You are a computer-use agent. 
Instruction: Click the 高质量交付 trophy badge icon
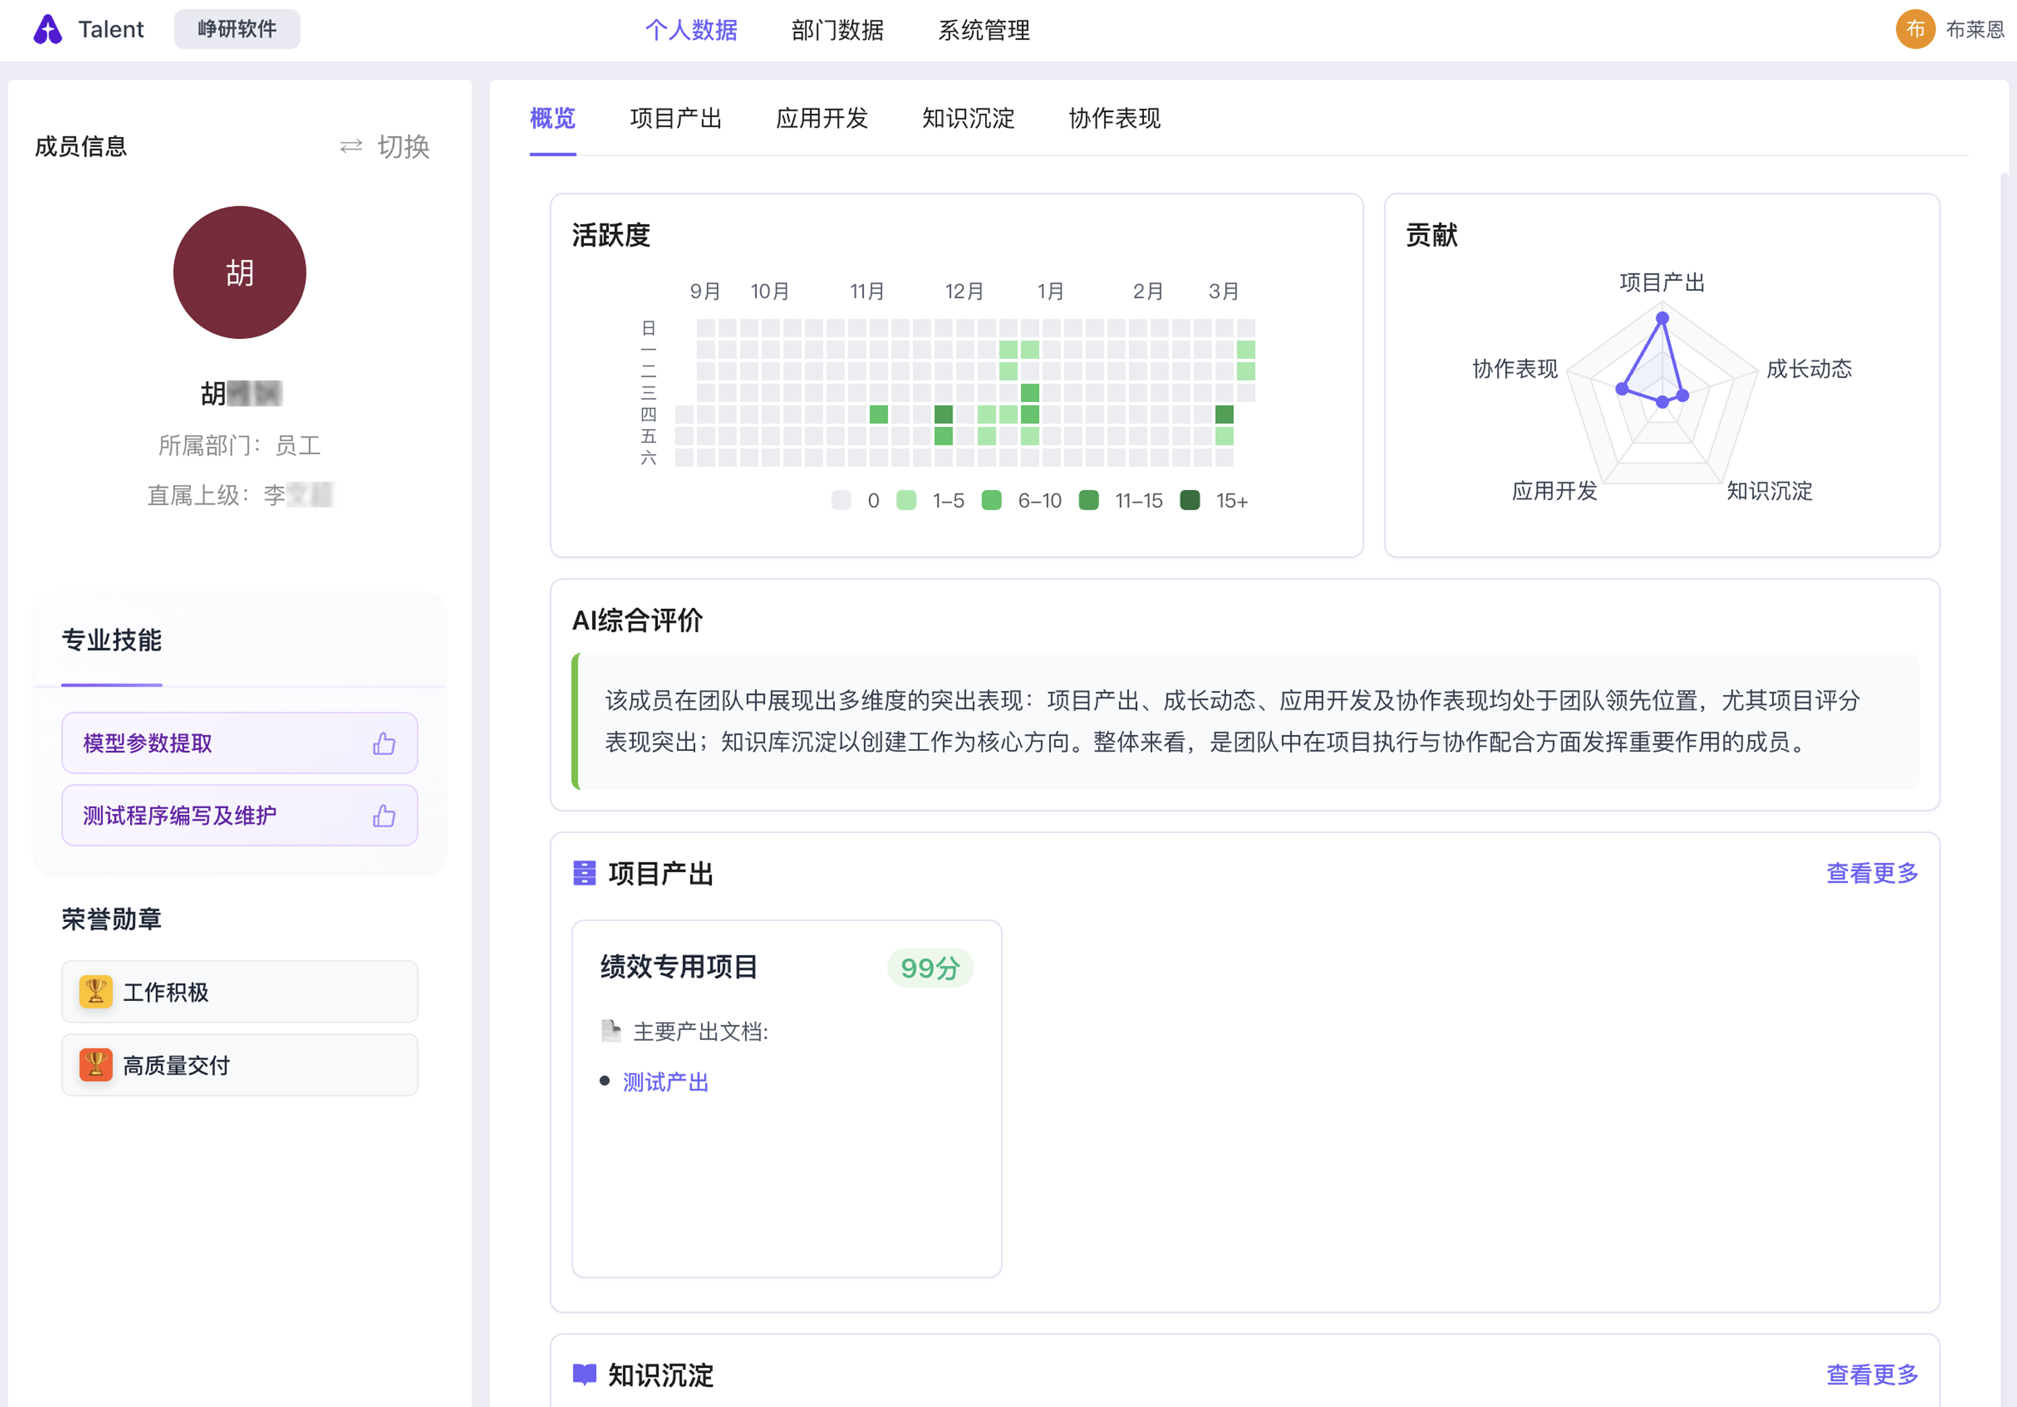[x=95, y=1065]
